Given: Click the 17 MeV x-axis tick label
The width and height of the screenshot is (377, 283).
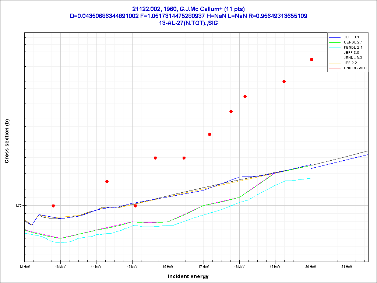Looking at the screenshot, I should (204, 266).
